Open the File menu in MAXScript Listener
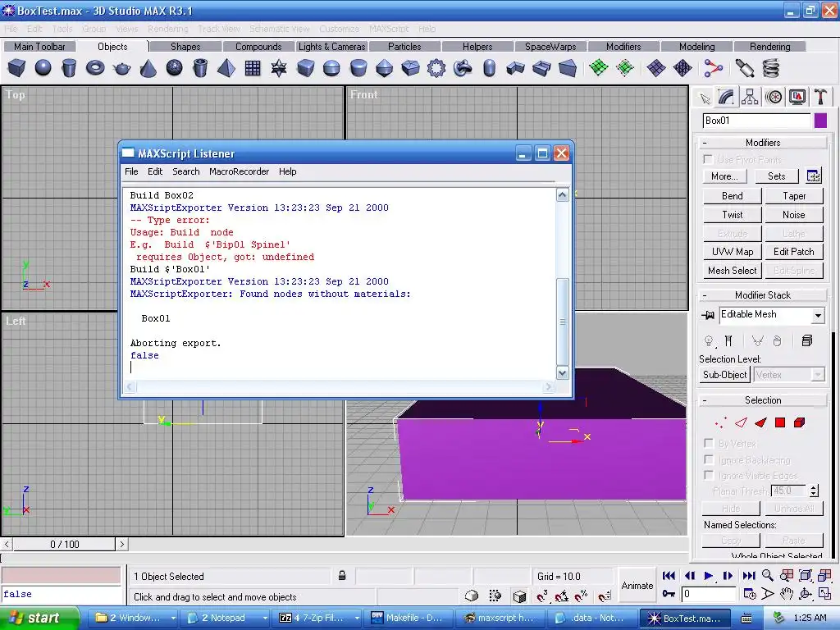The image size is (840, 630). (x=131, y=171)
